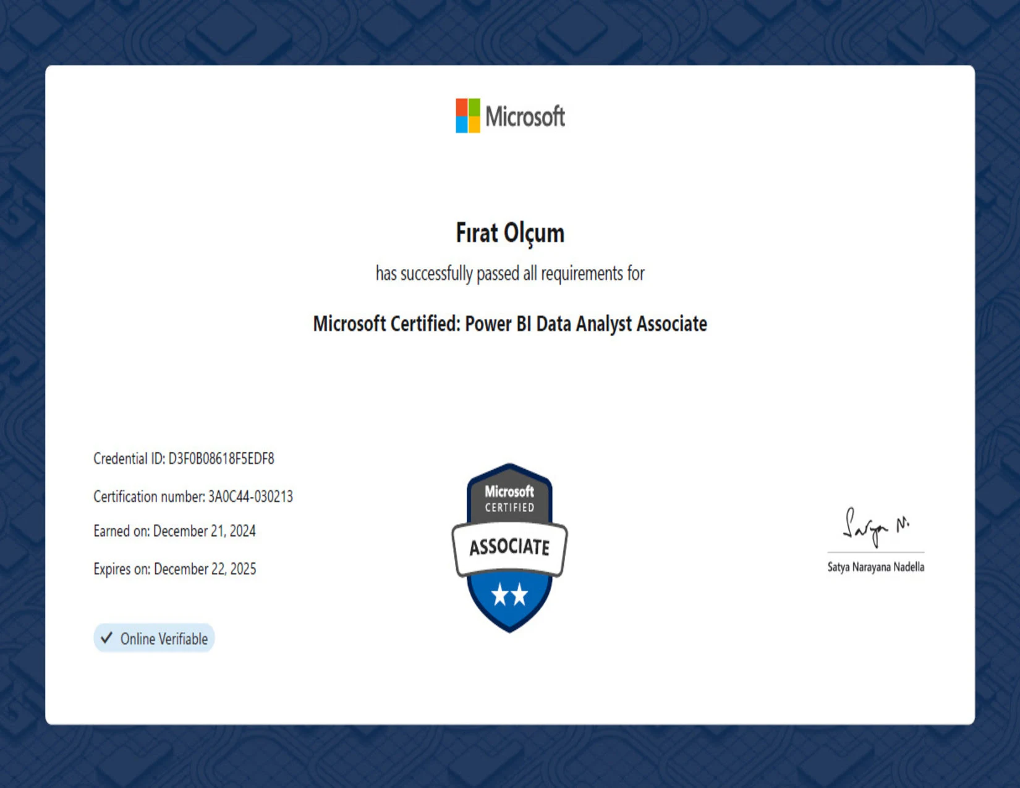
Task: Click the Credential ID text line
Action: 184,459
